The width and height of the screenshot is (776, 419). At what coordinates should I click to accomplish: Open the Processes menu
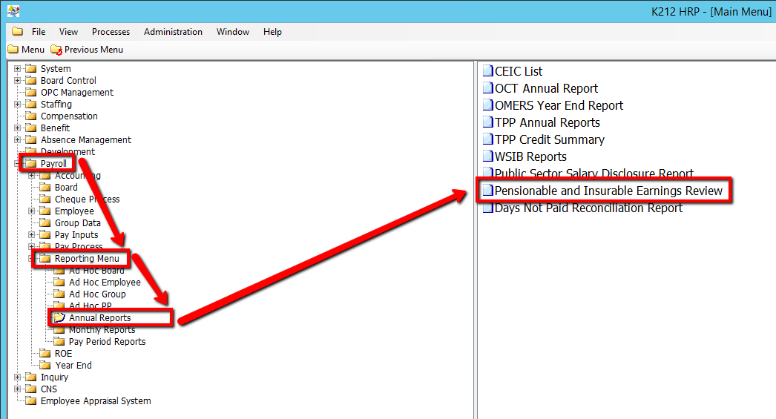pyautogui.click(x=111, y=32)
